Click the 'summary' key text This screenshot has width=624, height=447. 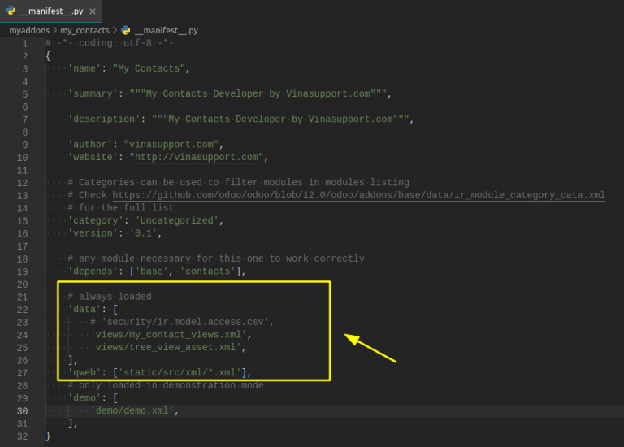[x=93, y=94]
